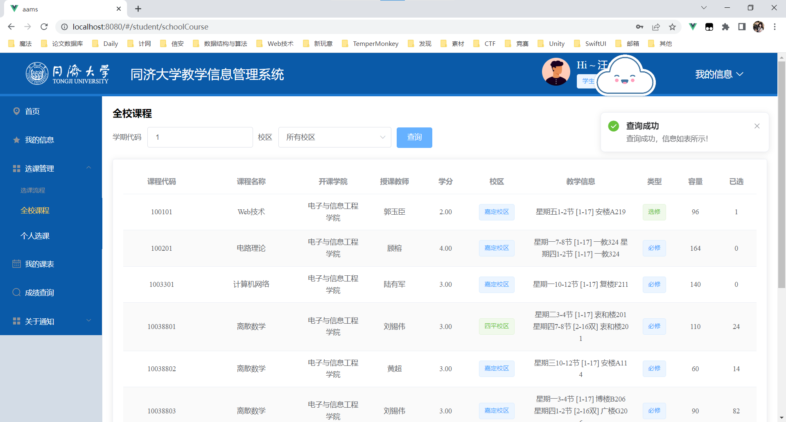The height and width of the screenshot is (422, 786).
Task: Click the 教学信息 column header
Action: [x=580, y=182]
